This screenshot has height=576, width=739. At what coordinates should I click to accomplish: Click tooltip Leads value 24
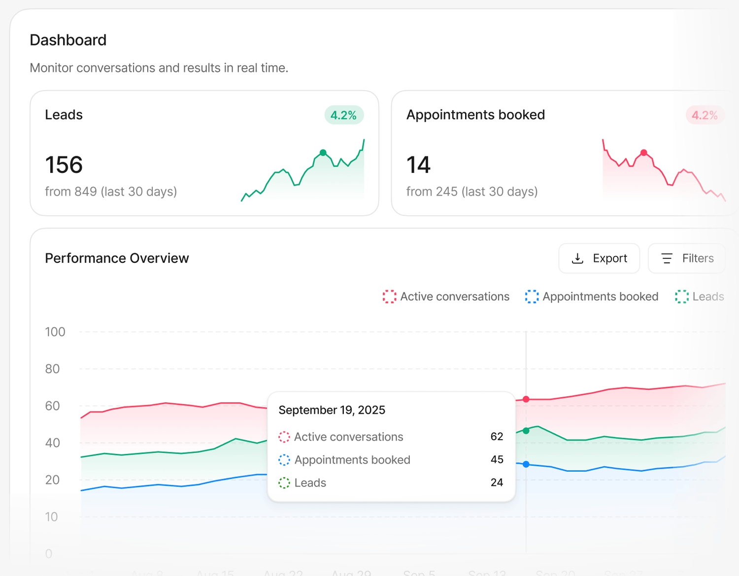click(x=497, y=483)
